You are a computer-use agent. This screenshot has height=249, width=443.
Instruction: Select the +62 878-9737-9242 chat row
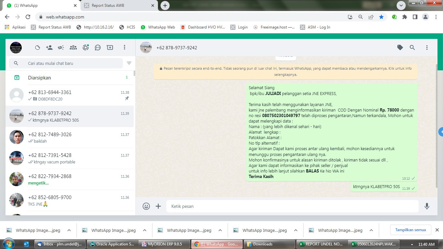(70, 116)
